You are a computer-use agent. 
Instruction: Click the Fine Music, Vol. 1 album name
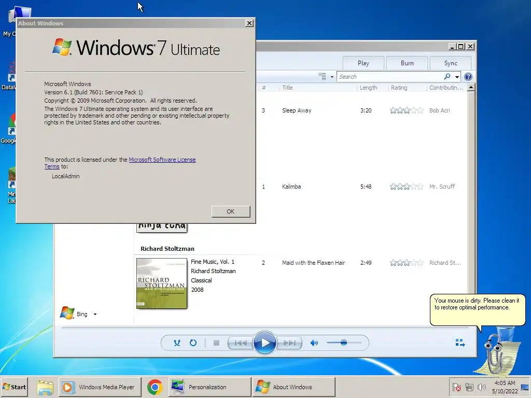tap(212, 262)
